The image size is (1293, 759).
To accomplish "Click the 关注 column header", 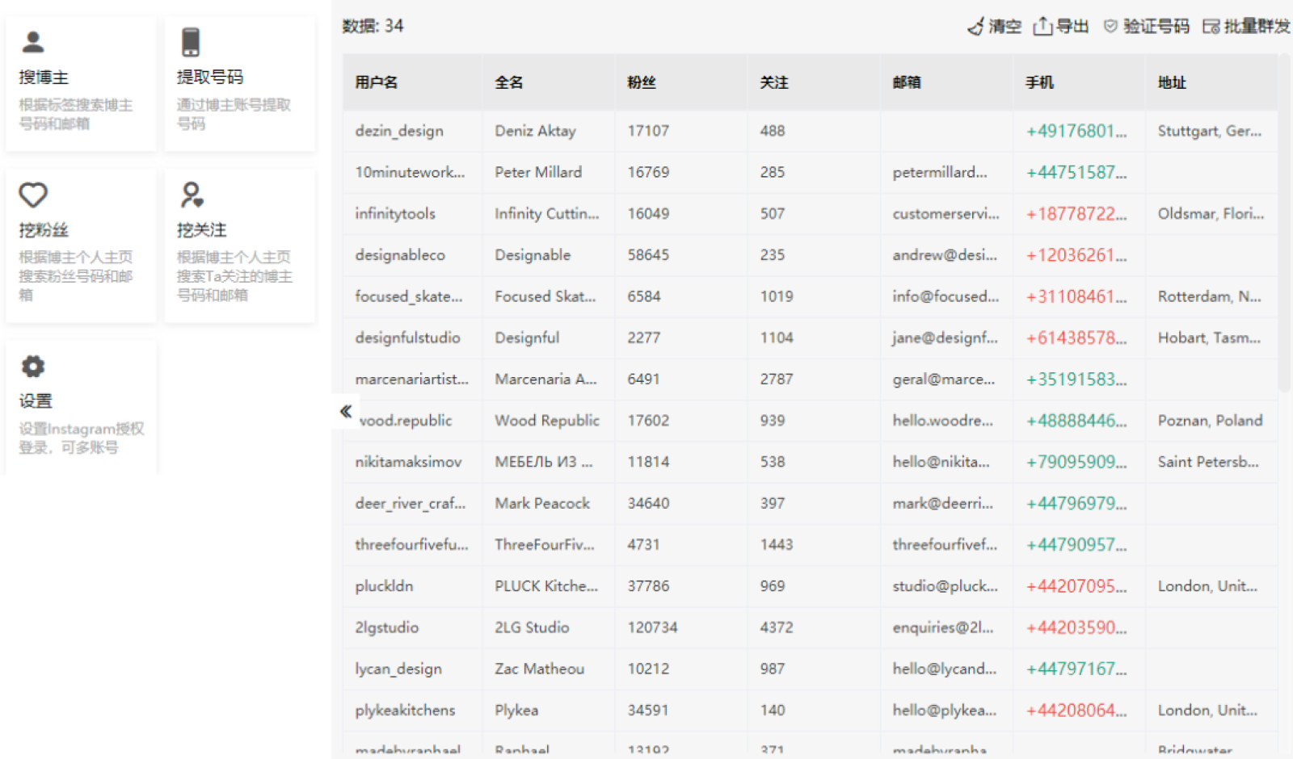I will (774, 82).
